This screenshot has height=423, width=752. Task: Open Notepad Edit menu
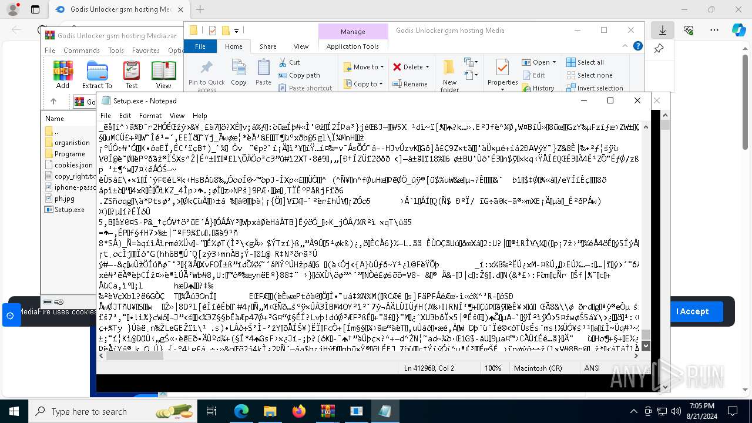coord(125,116)
